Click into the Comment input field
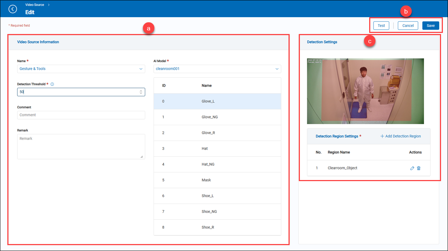Screen dimensions: 448x251 coord(81,115)
